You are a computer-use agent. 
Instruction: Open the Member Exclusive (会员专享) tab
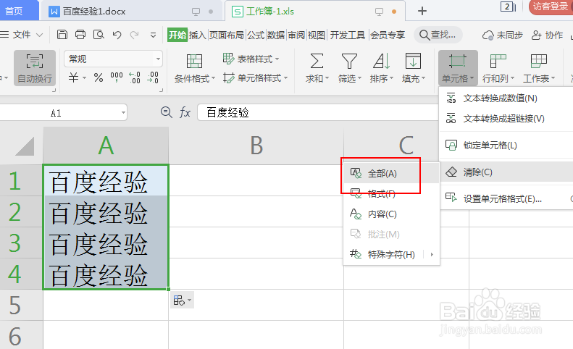pos(388,35)
